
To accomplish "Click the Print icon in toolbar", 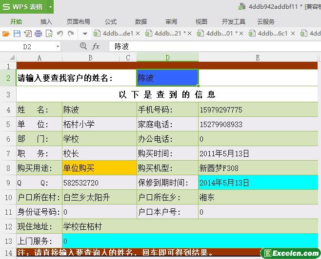I will (x=38, y=34).
